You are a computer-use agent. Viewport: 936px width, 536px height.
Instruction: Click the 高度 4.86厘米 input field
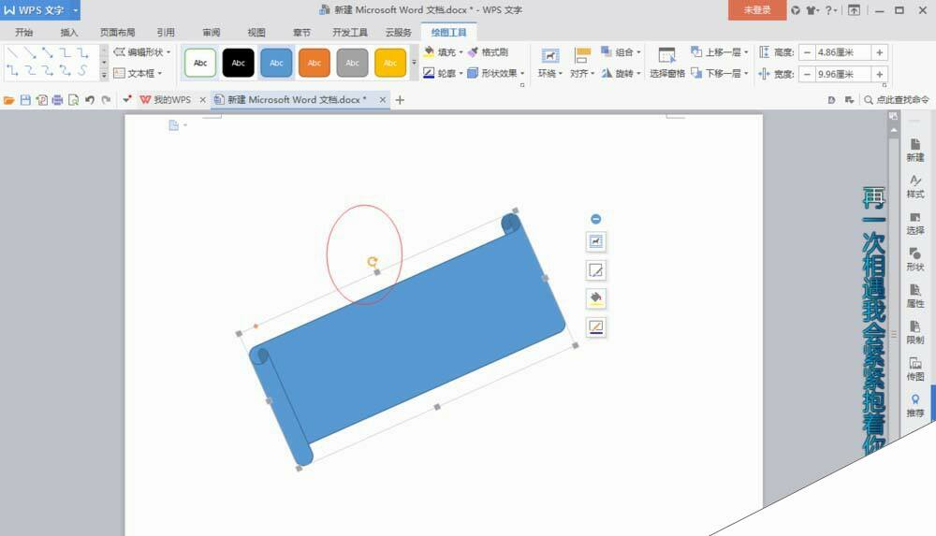click(x=843, y=52)
